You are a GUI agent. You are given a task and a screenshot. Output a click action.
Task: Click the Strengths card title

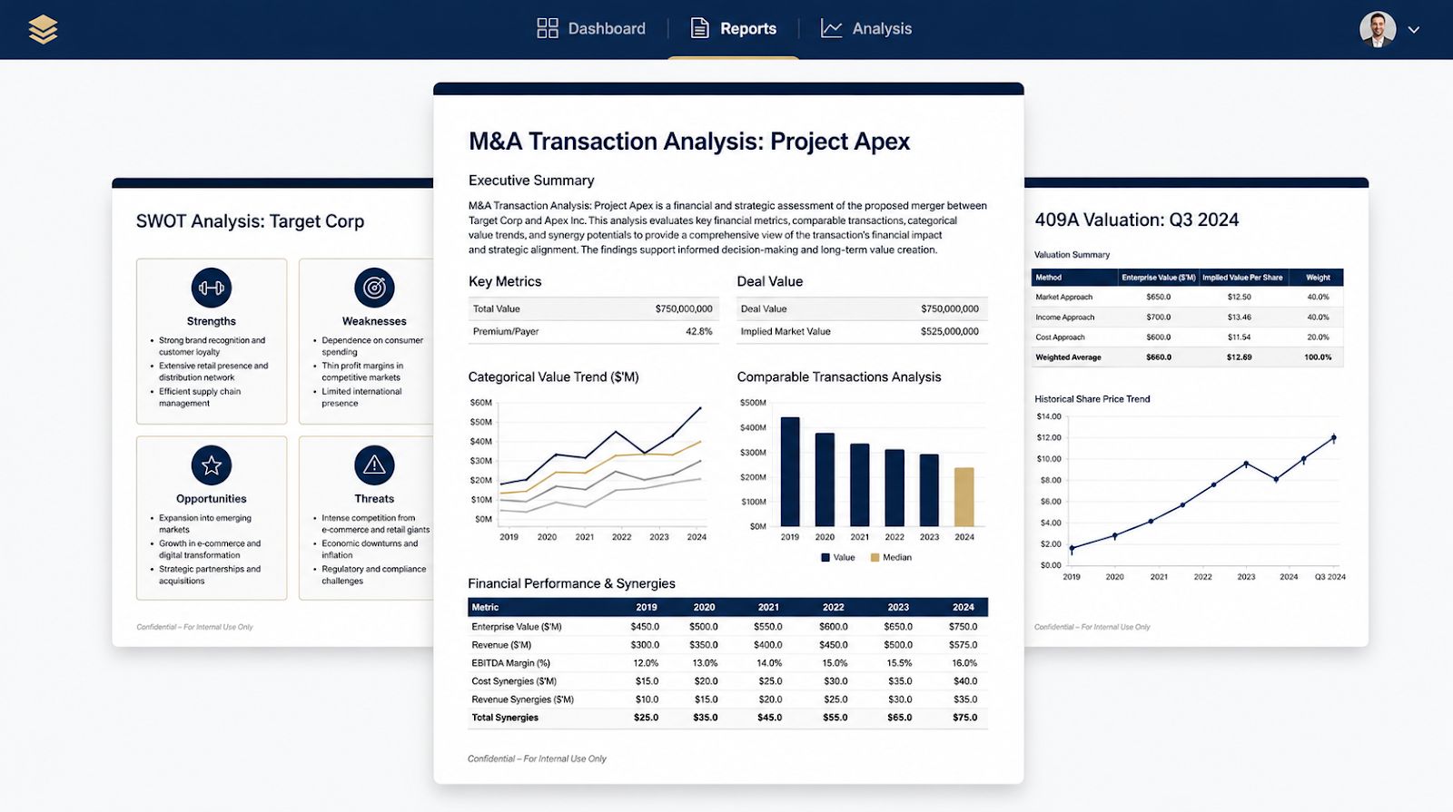tap(212, 321)
